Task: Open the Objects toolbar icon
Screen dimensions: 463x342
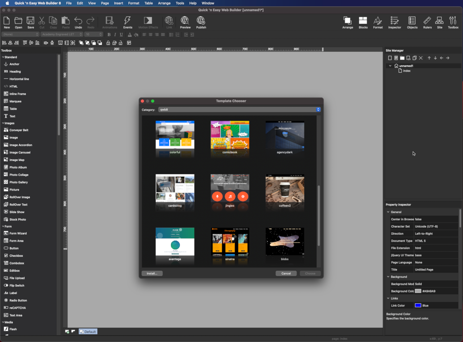Action: tap(412, 22)
